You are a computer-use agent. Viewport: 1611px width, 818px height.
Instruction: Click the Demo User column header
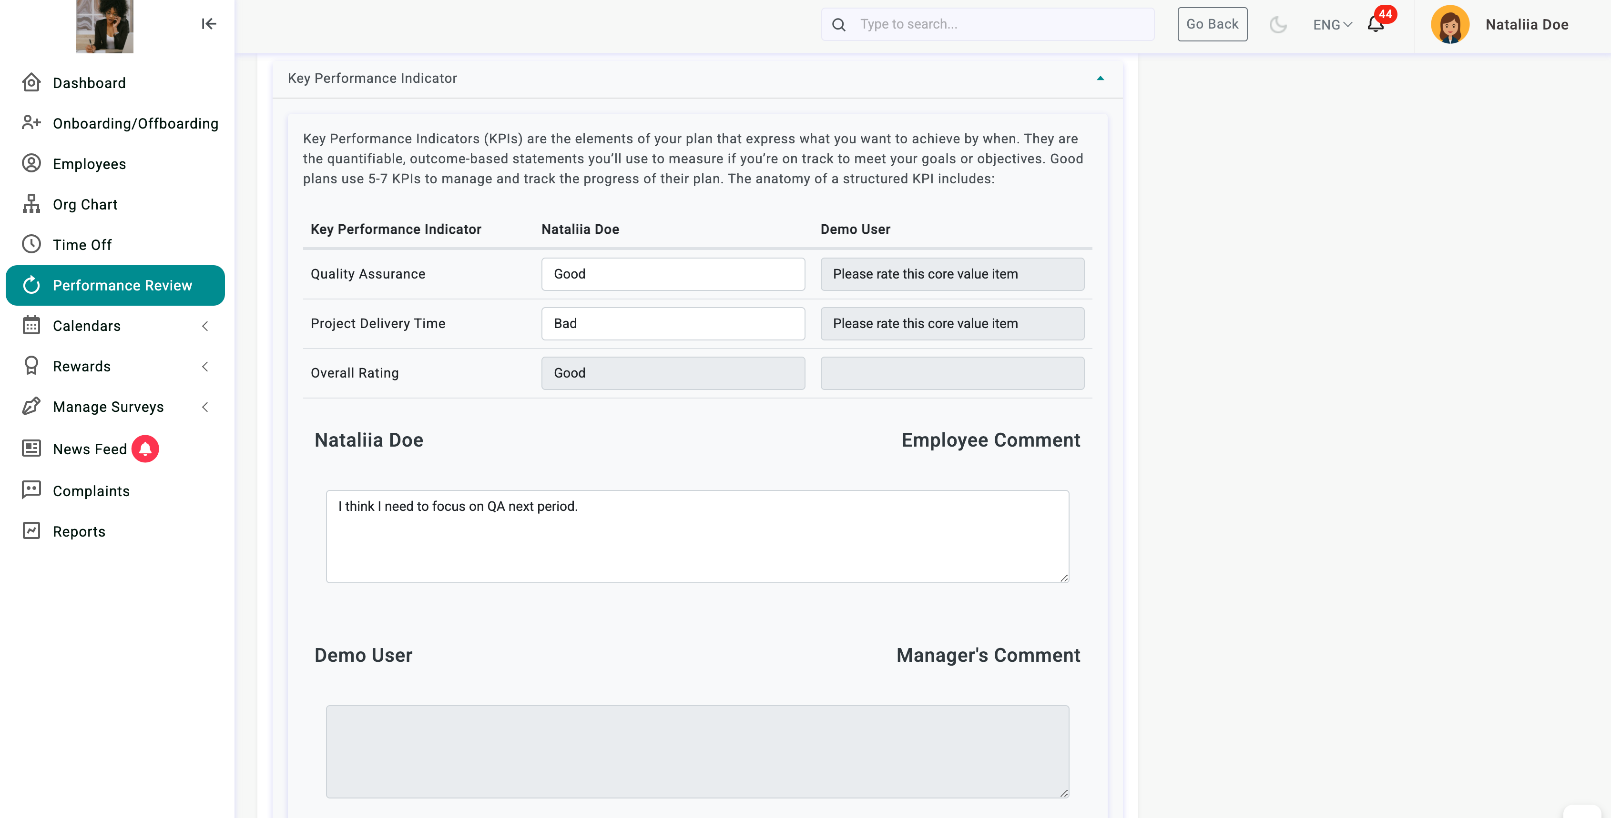(855, 229)
